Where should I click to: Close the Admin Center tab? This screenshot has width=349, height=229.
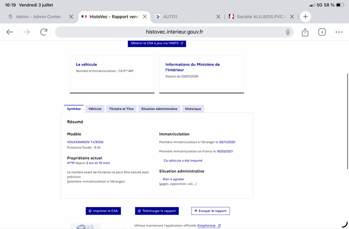click(71, 17)
